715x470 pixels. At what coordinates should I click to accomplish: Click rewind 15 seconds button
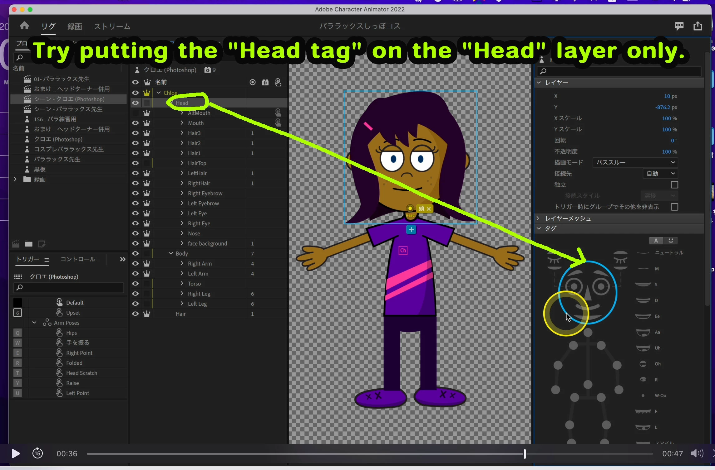click(37, 453)
